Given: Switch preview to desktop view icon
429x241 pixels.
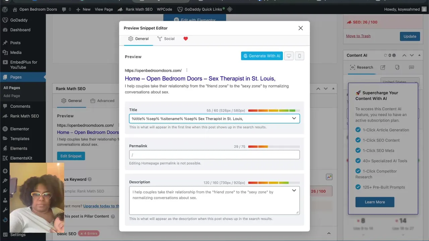Looking at the screenshot, I should tap(289, 56).
